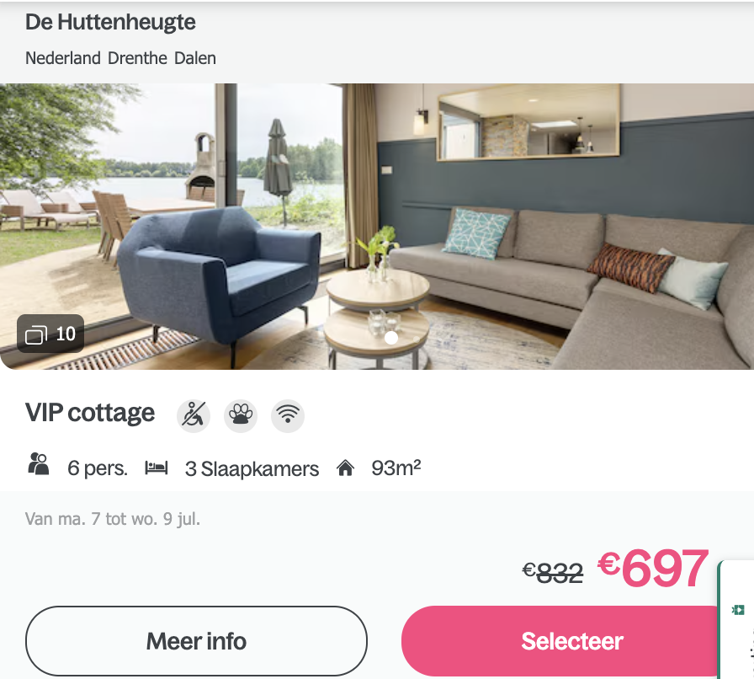Image resolution: width=754 pixels, height=679 pixels.
Task: Click the date range Van ma. 7 tot wo. 9 jul.
Action: click(x=113, y=519)
